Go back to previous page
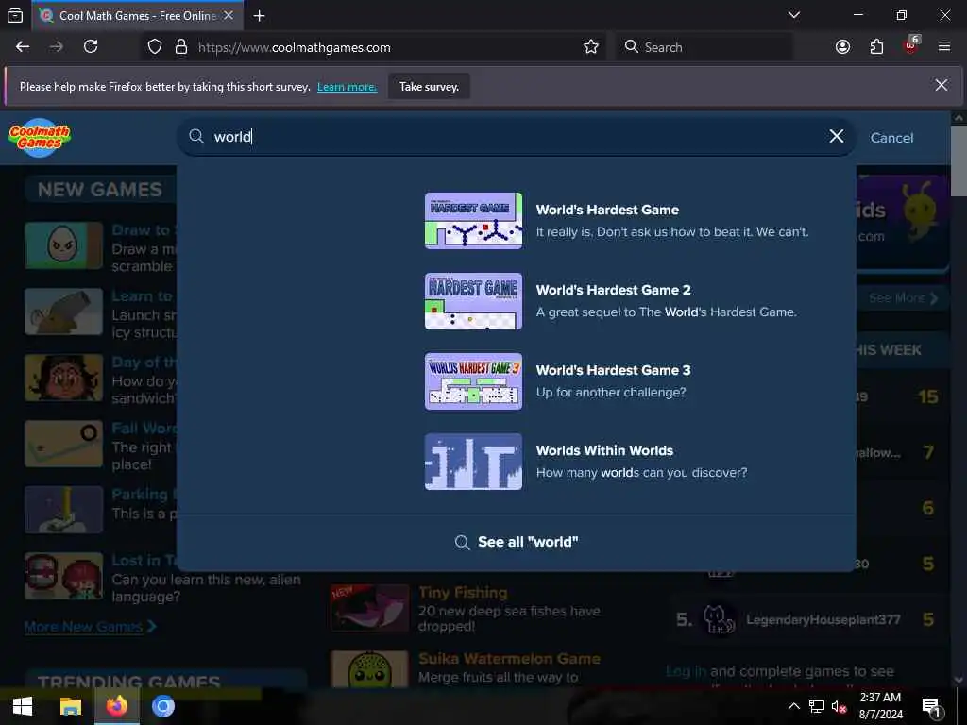 pyautogui.click(x=23, y=47)
